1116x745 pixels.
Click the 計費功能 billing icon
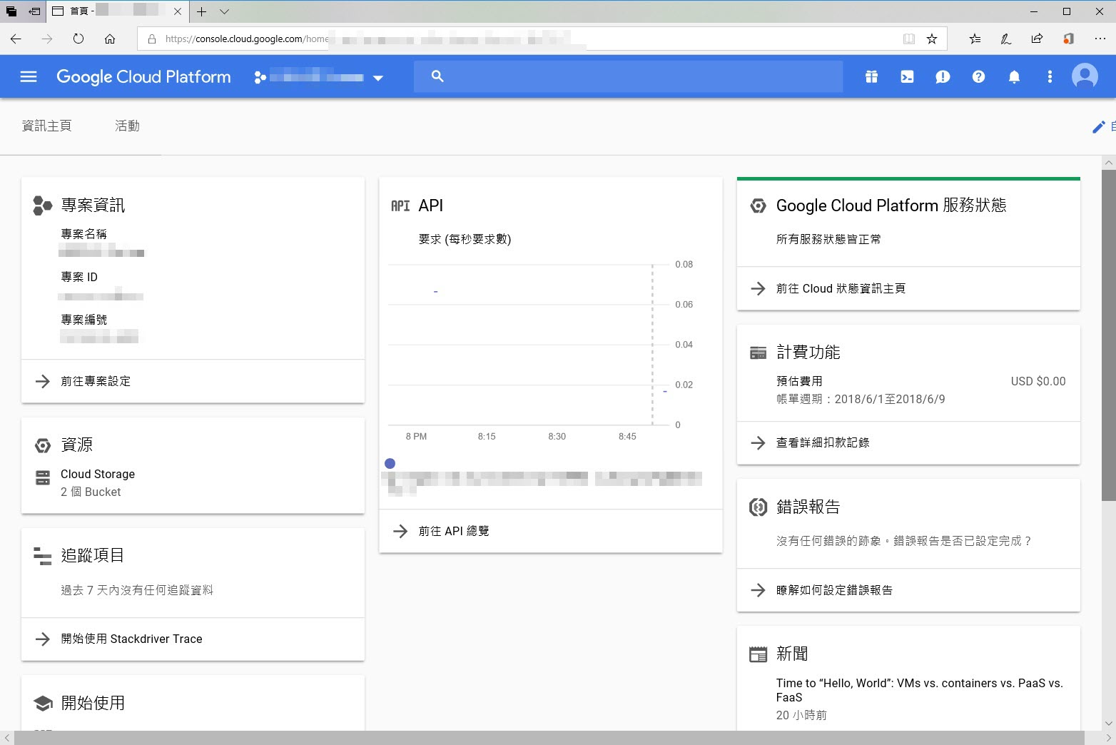pyautogui.click(x=758, y=353)
